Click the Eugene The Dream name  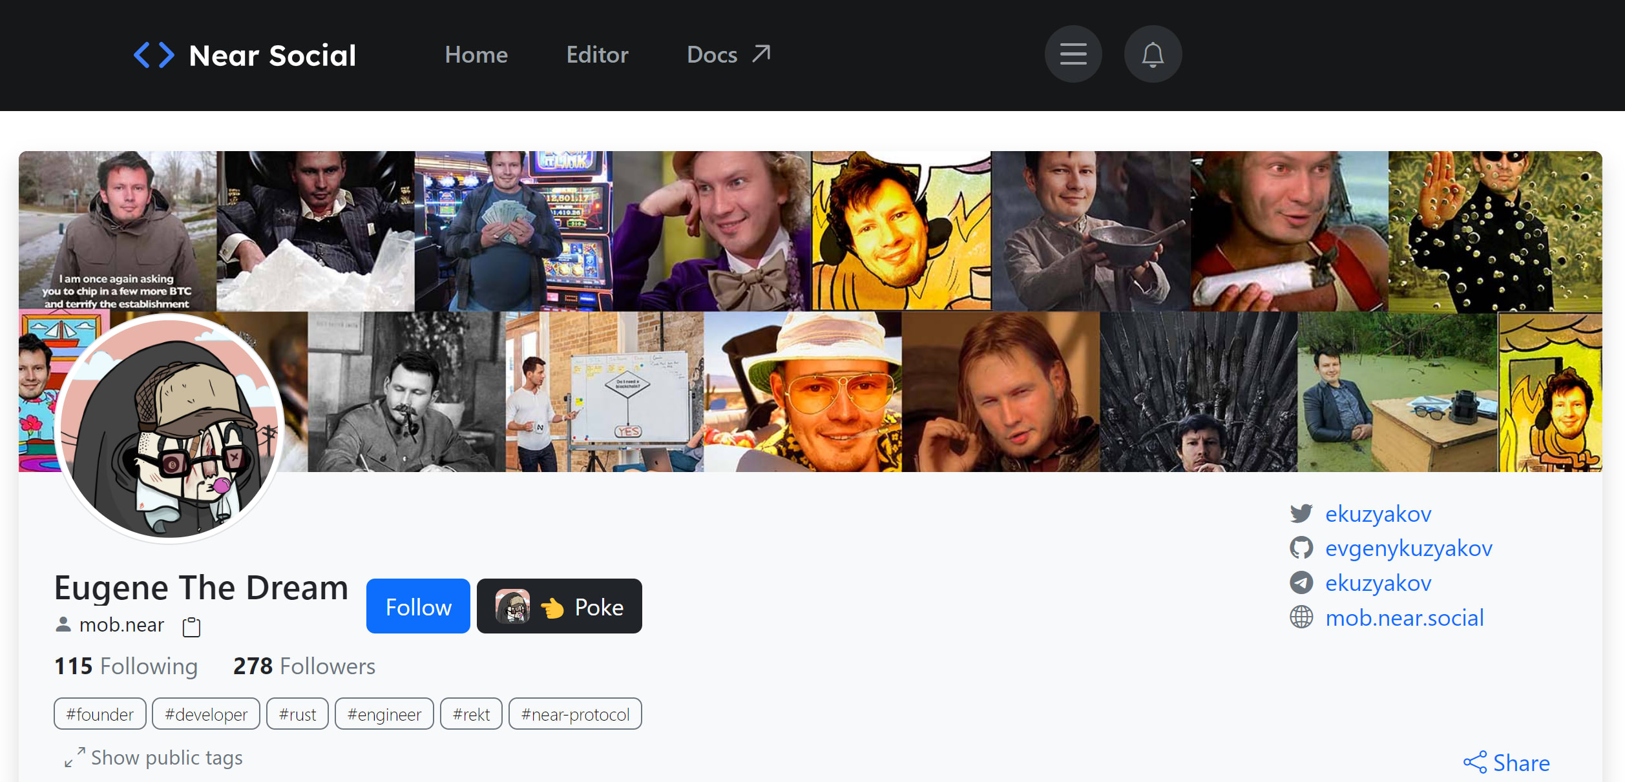click(x=201, y=588)
